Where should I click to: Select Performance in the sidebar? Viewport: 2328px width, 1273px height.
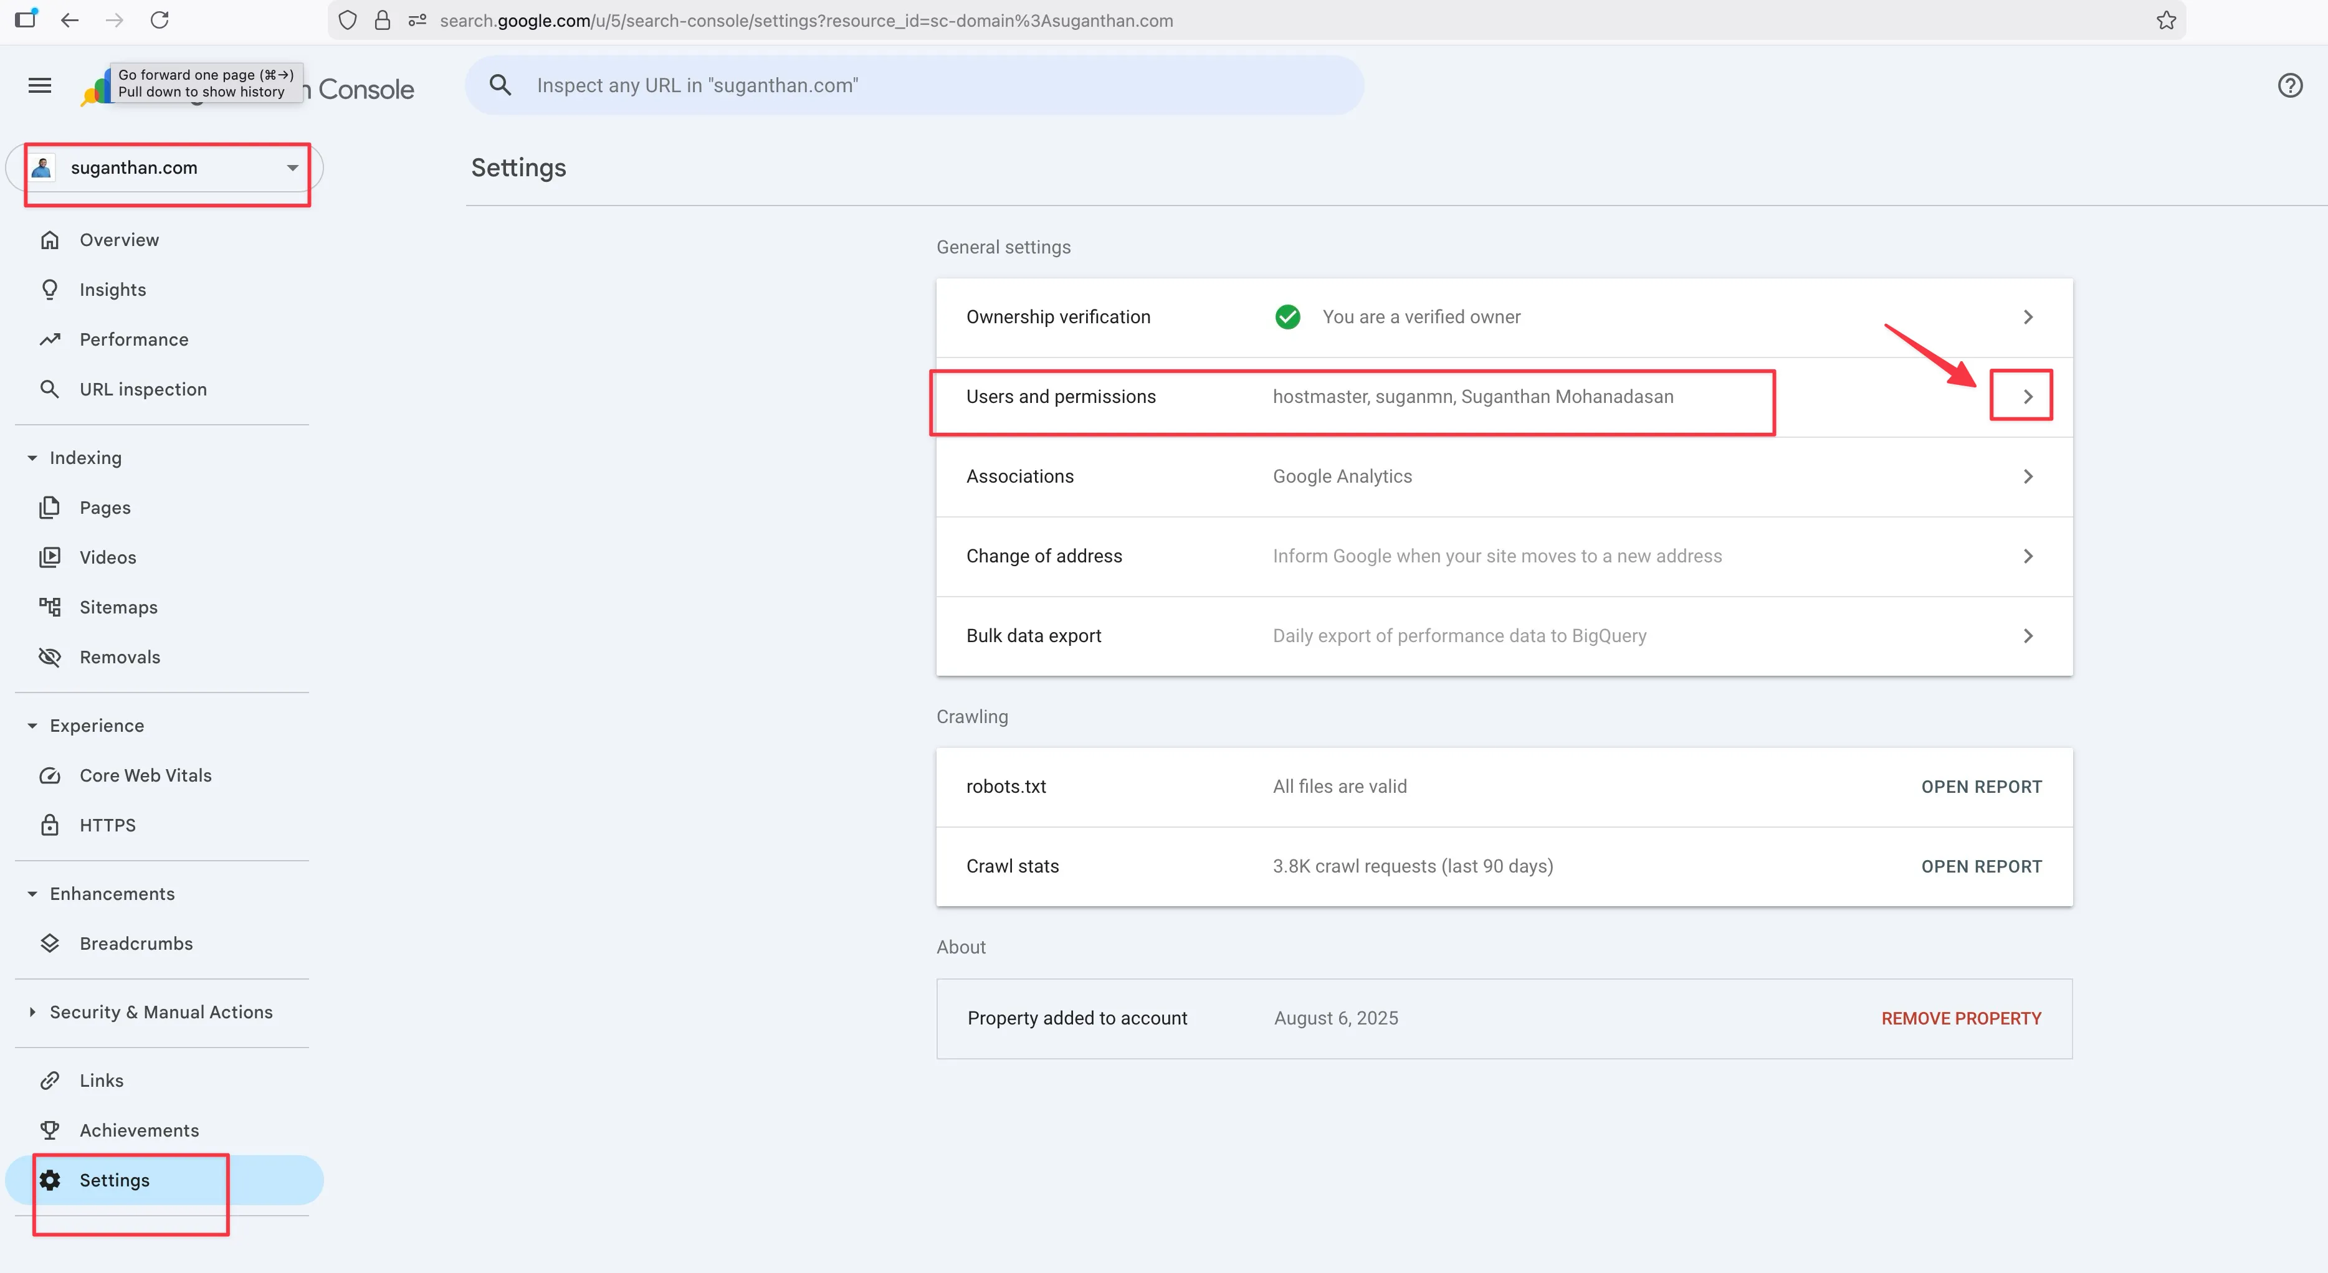pos(134,339)
